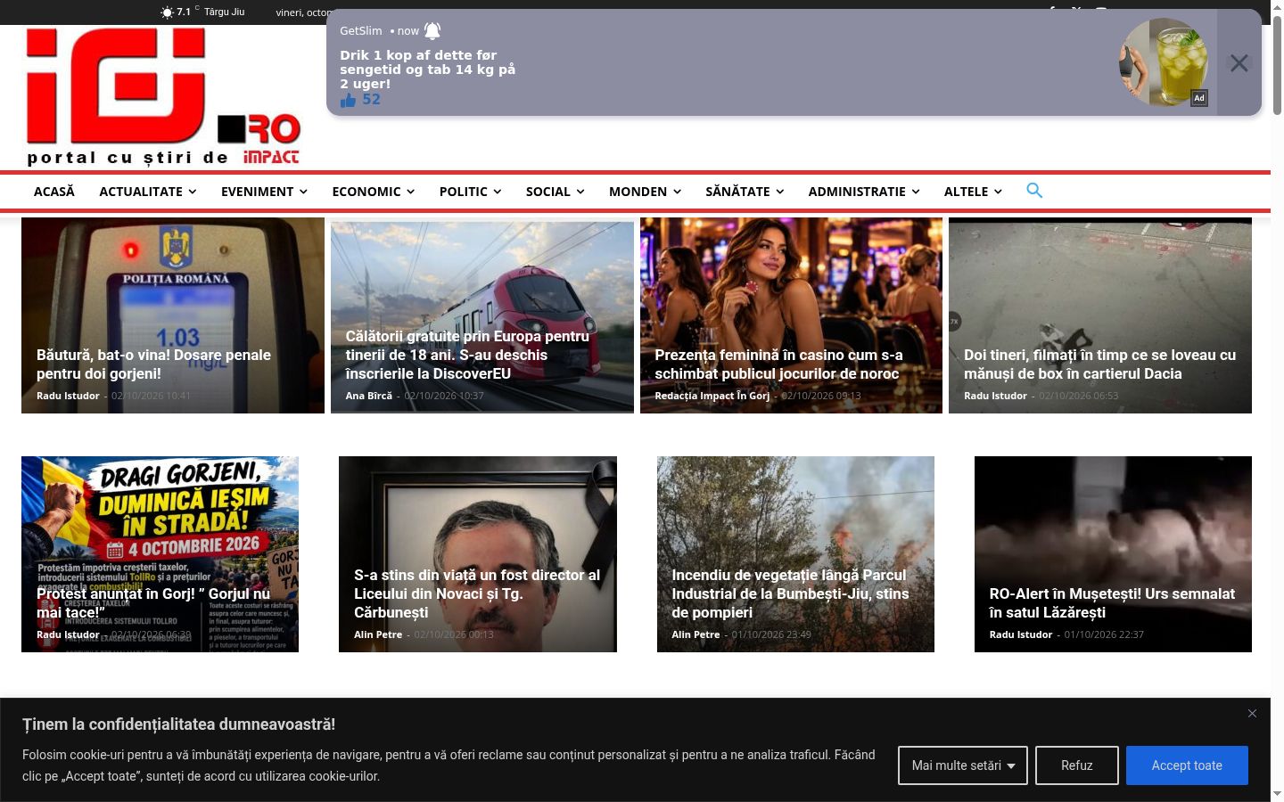Expand the EVENIMENT menu
1284x802 pixels.
(x=264, y=192)
